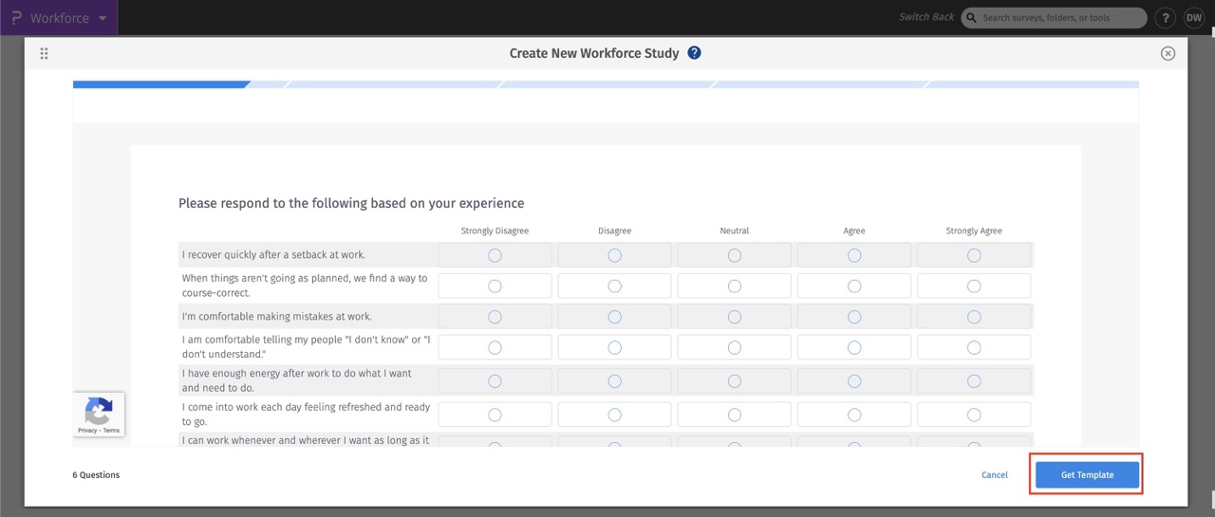This screenshot has height=517, width=1215.
Task: Click the Strongly Agree column header
Action: coord(974,231)
